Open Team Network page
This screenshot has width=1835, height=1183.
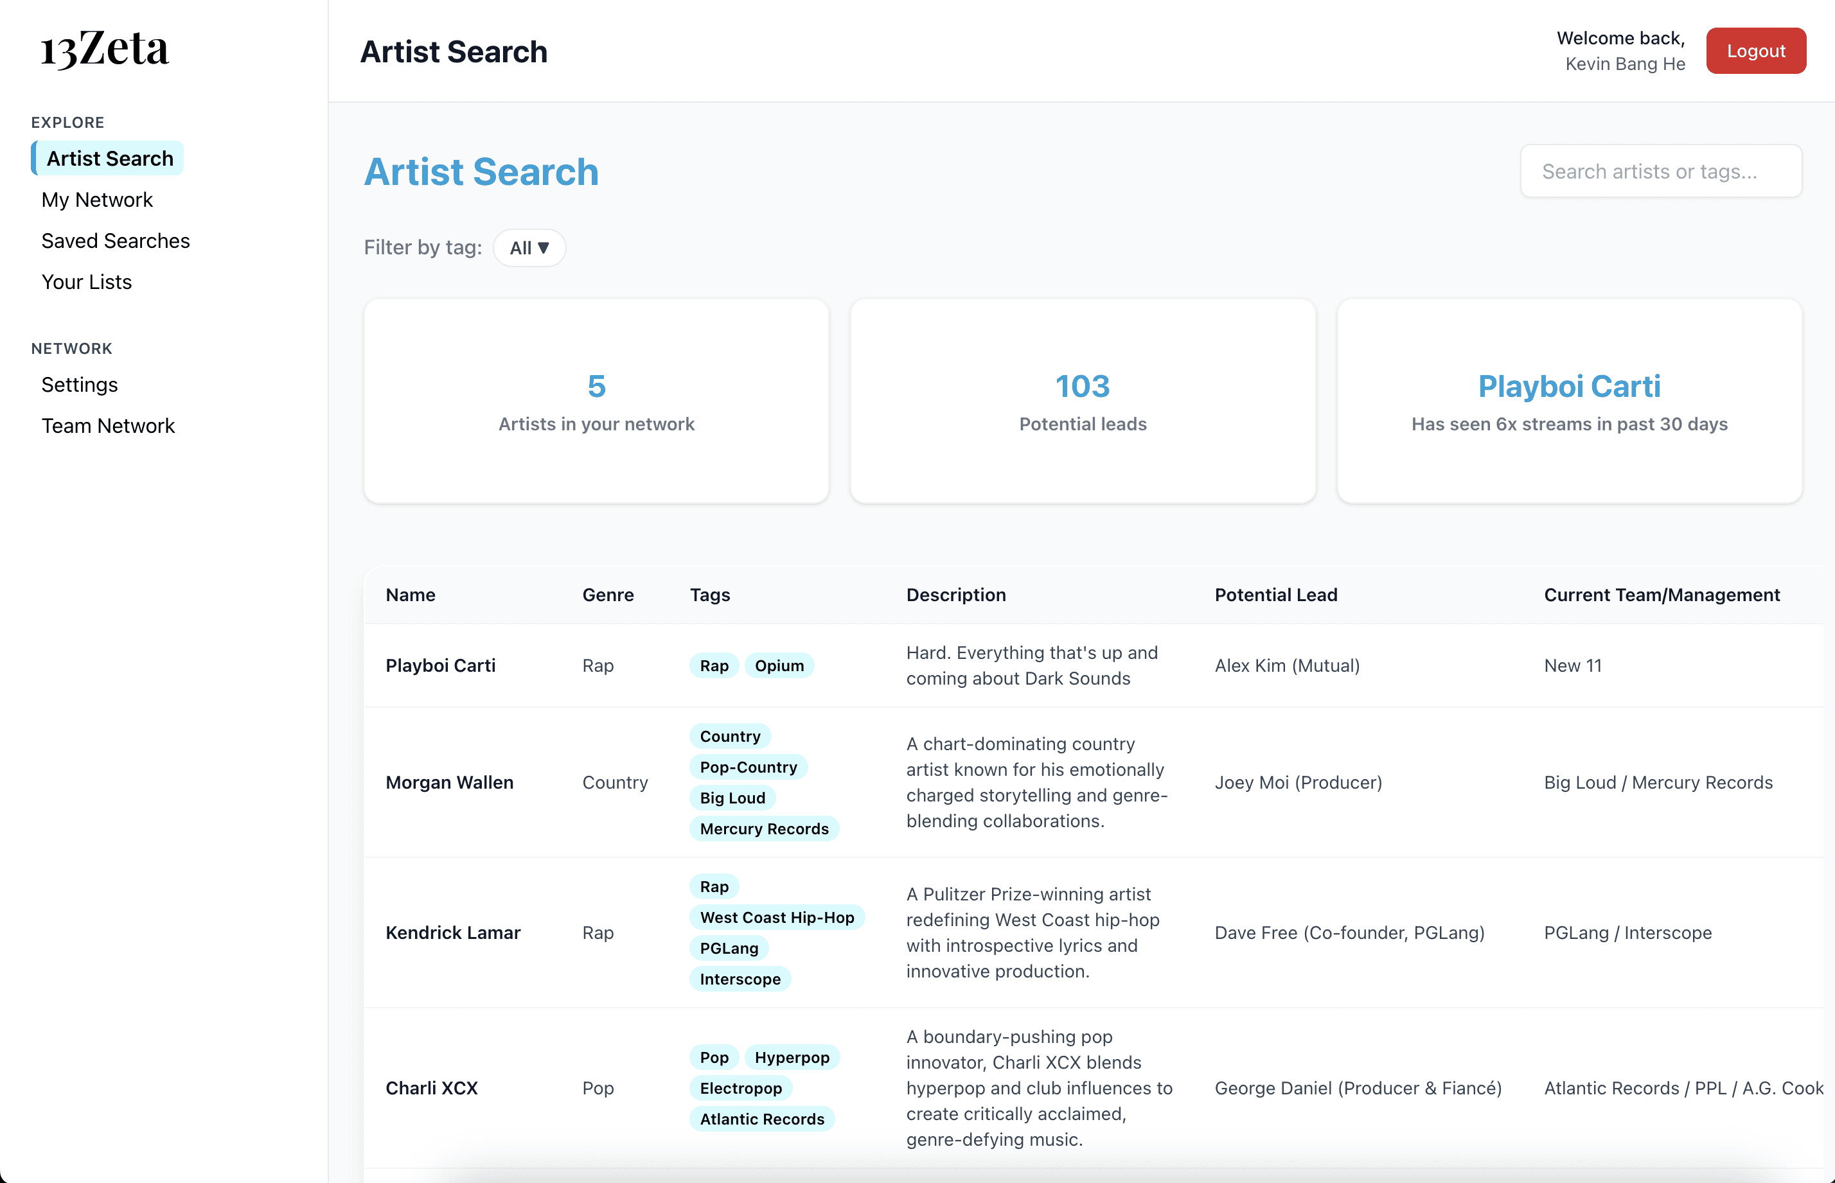click(x=109, y=426)
